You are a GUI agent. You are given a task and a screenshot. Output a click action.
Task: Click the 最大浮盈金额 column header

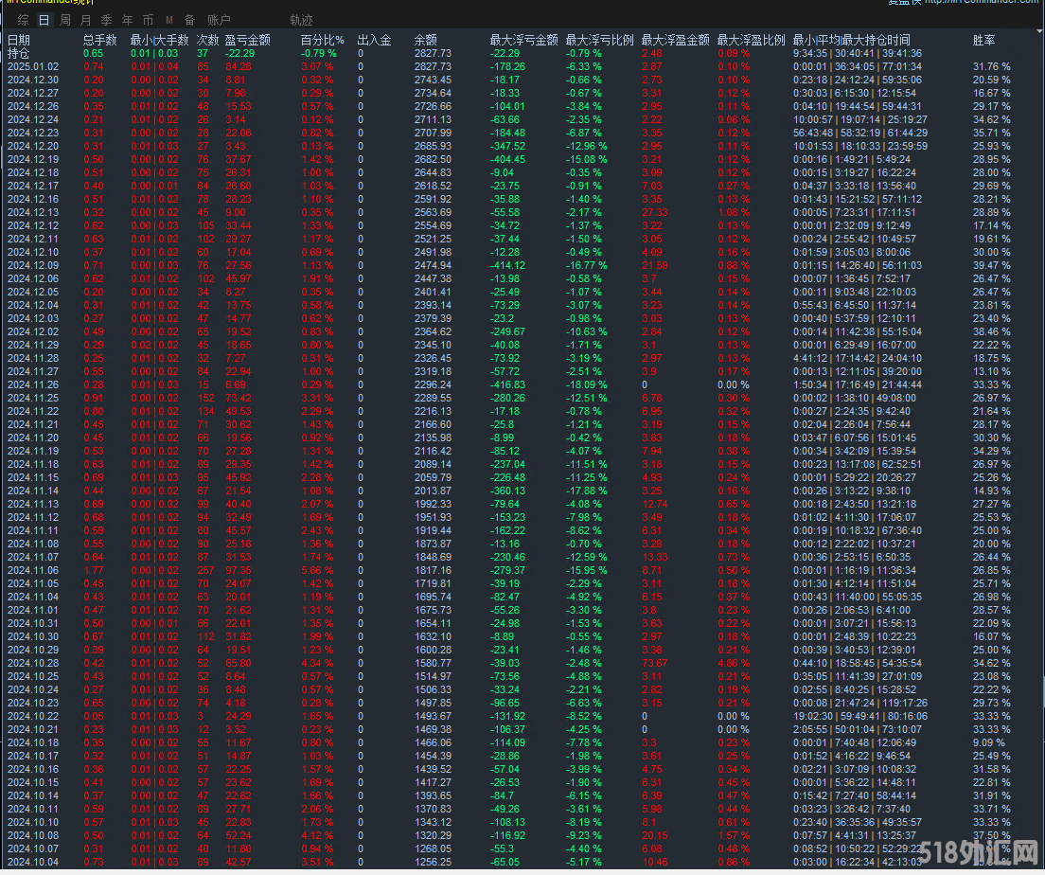coord(675,40)
